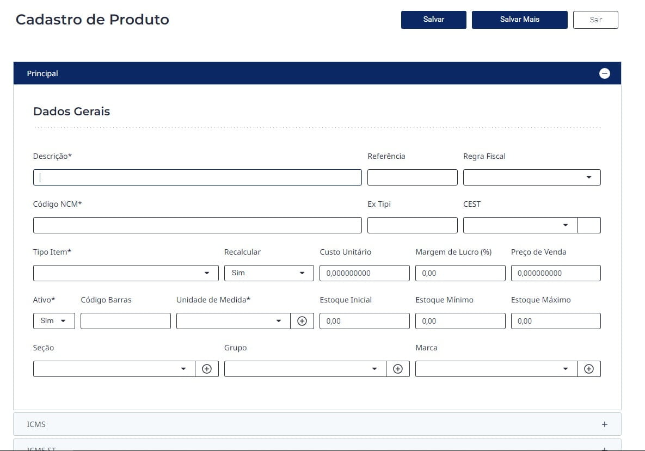This screenshot has width=645, height=451.
Task: Open the Unidade de Medida dropdown
Action: click(233, 321)
